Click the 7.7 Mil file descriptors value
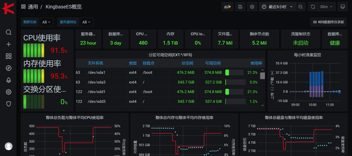 225,43
